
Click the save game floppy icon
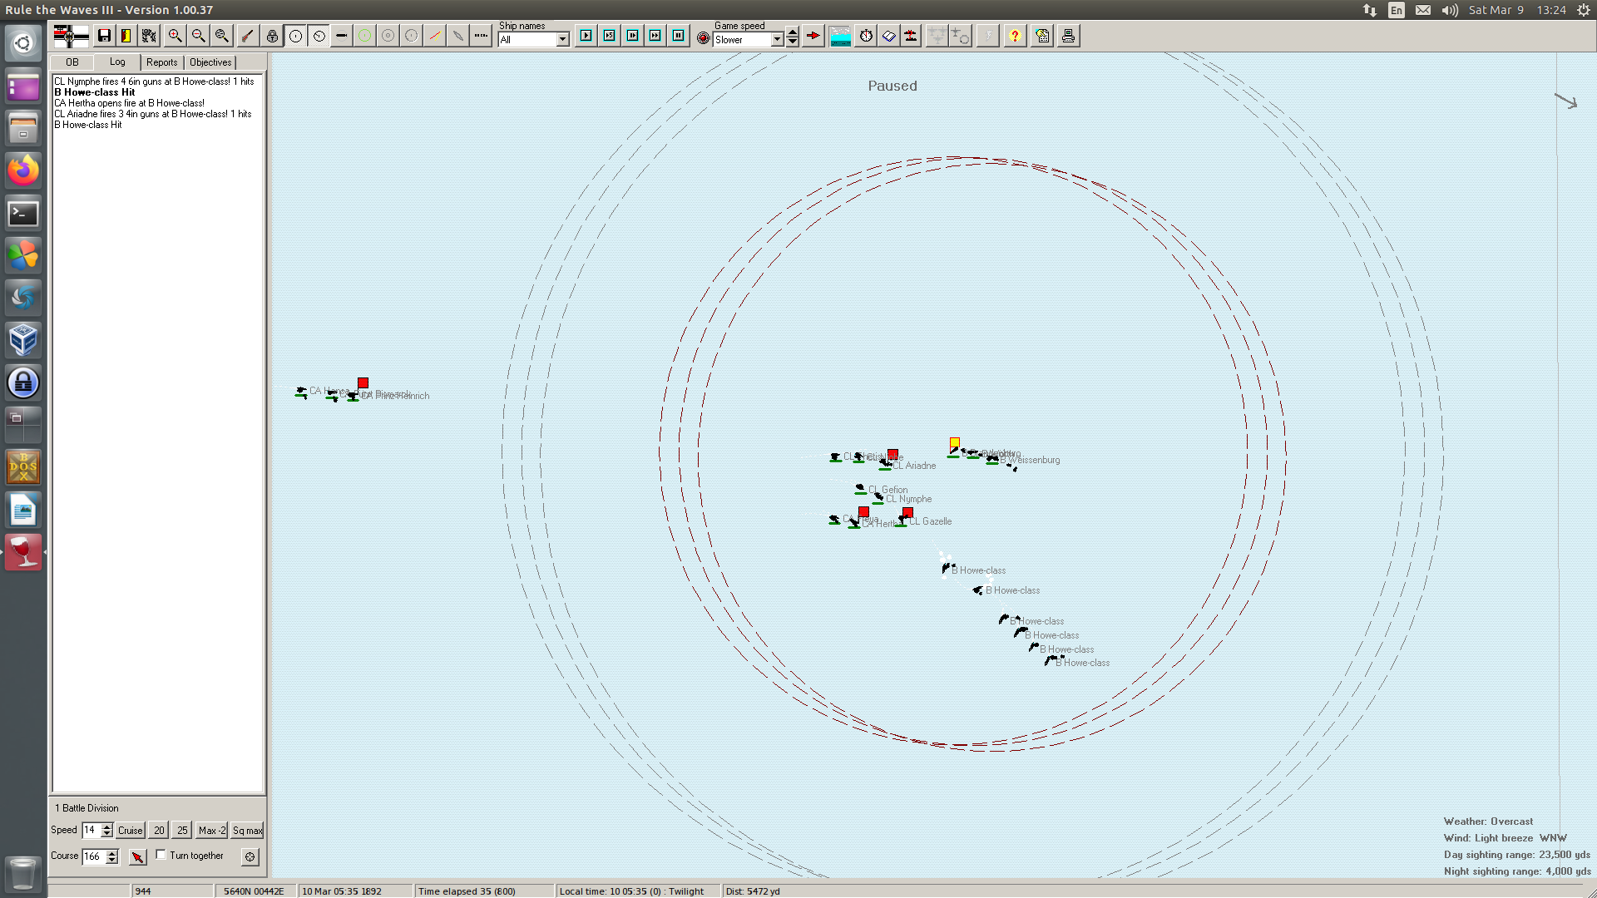click(x=104, y=36)
